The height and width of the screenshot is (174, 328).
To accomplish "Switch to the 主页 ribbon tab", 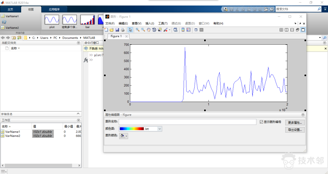I will point(10,9).
